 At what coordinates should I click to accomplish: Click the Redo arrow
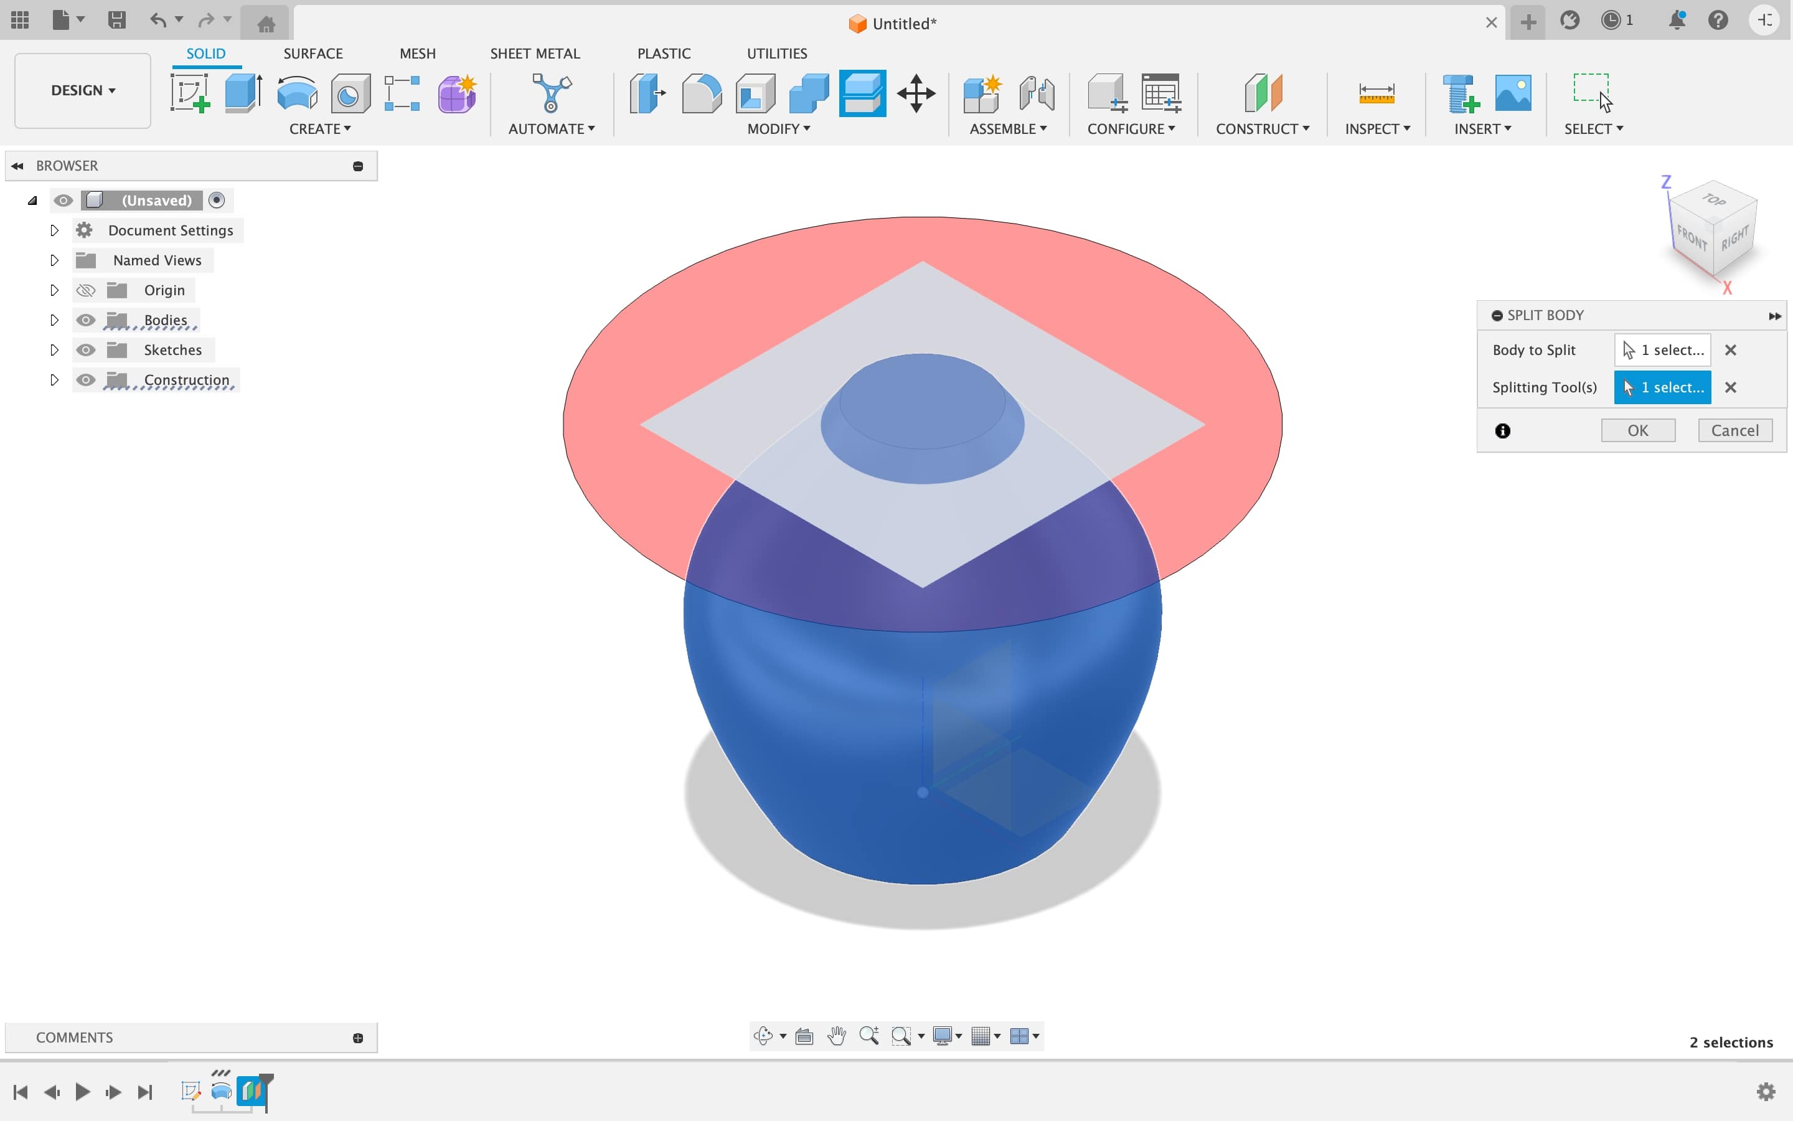click(x=206, y=20)
